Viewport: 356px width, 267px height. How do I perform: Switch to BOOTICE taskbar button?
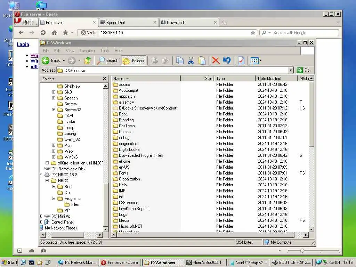[x=291, y=262]
